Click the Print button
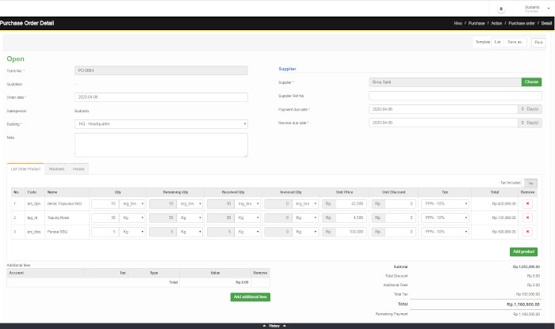 tap(538, 42)
